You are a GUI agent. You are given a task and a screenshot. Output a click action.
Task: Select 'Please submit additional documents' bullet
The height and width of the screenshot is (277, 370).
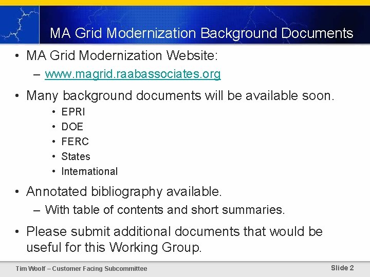[174, 239]
